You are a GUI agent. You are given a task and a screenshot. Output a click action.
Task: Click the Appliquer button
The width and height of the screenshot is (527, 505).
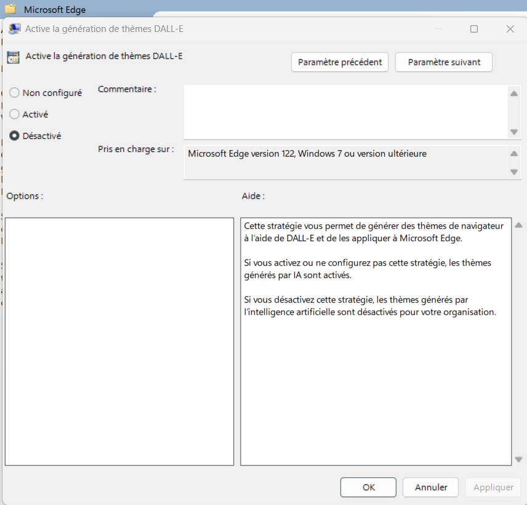493,487
